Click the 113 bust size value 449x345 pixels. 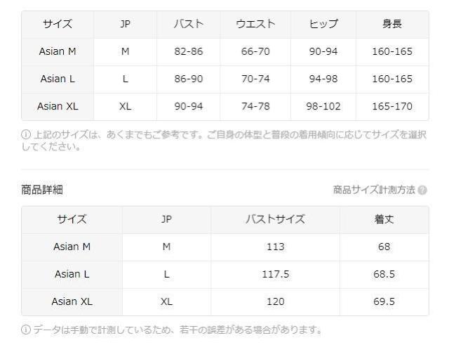pos(275,247)
